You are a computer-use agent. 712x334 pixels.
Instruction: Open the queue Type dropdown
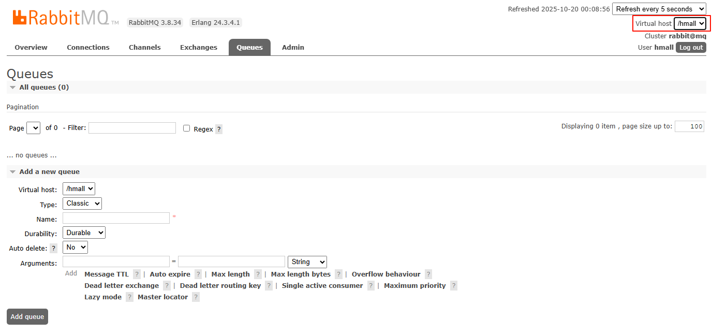[x=82, y=204]
